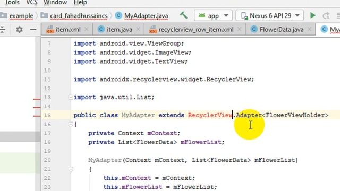The image size is (340, 191).
Task: Click 'androidx.recyclerview.widget.RecyclerView' import
Action: (x=175, y=79)
